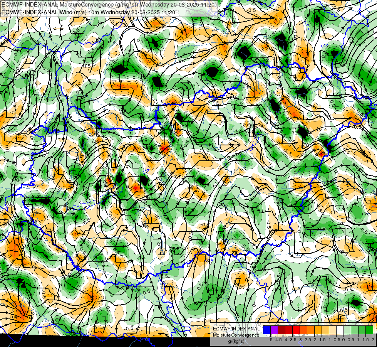The width and height of the screenshot is (377, 347).
Task: Choose the dark red swatch between -4 and -3.5
Action: click(x=289, y=330)
